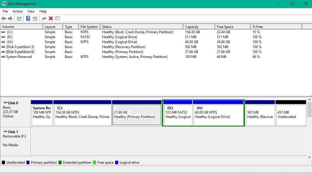Click the blue Logical drive legend swatch
The height and width of the screenshot is (173, 312).
(x=117, y=163)
